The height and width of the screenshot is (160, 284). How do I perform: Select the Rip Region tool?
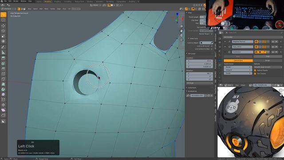coord(3,115)
